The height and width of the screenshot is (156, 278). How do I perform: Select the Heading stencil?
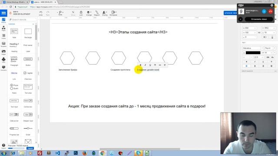pos(14,47)
